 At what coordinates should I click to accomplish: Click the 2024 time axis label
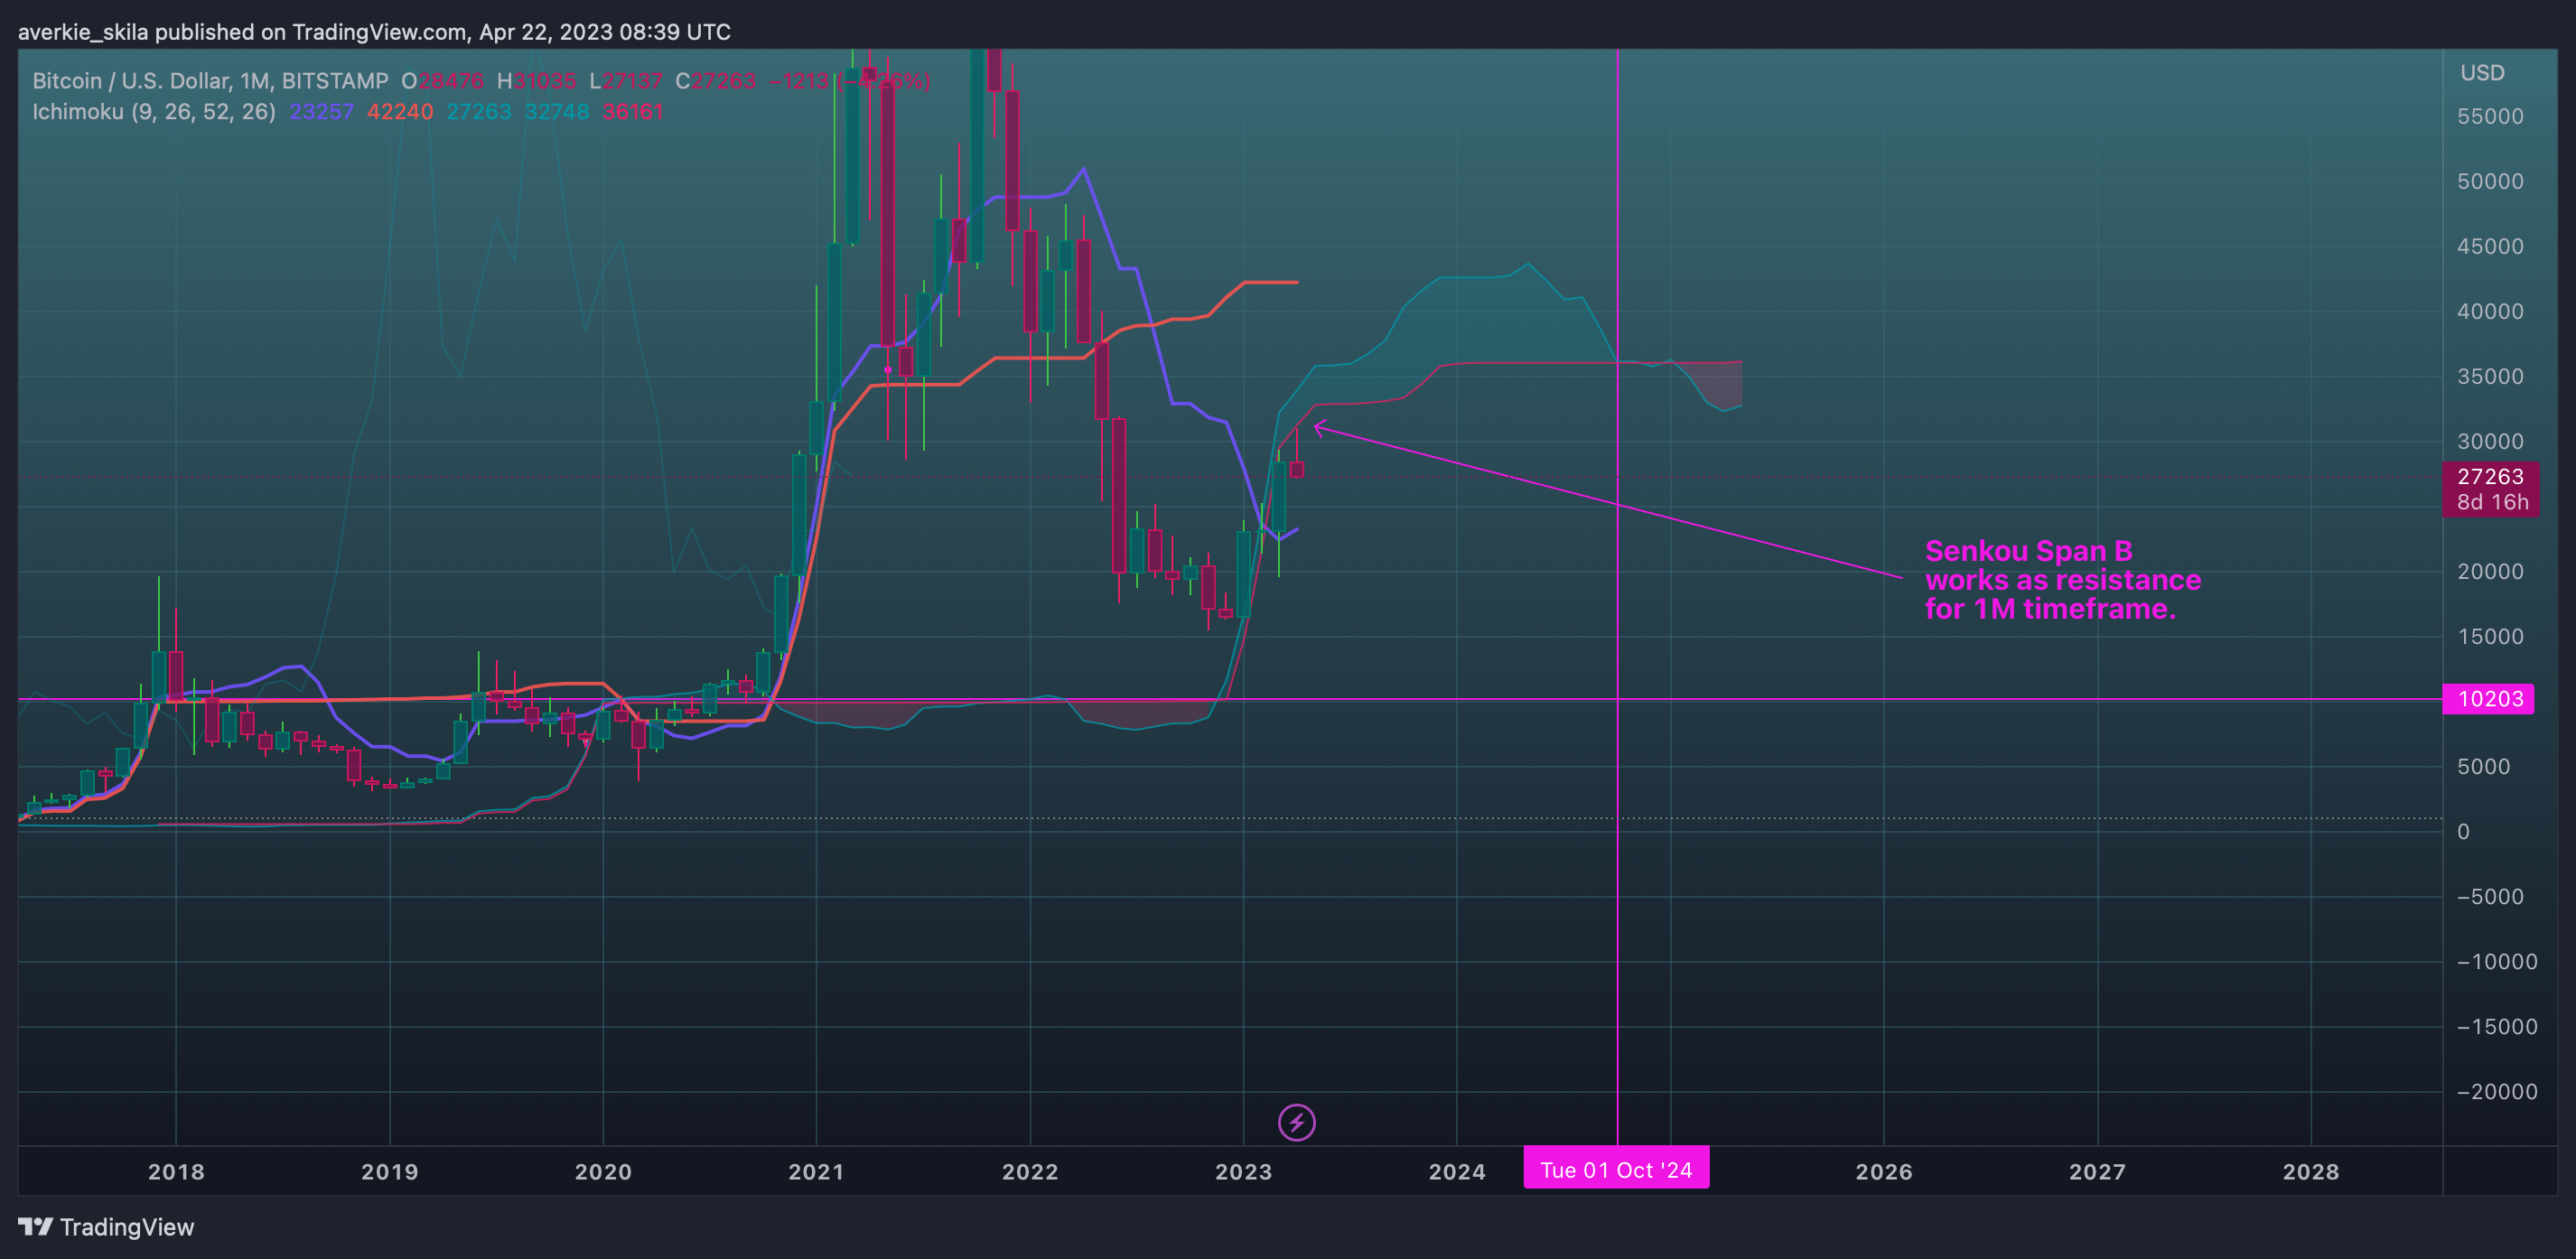click(x=1457, y=1172)
